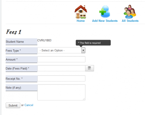Cancel the fees form
The width and height of the screenshot is (145, 115).
pyautogui.click(x=29, y=105)
